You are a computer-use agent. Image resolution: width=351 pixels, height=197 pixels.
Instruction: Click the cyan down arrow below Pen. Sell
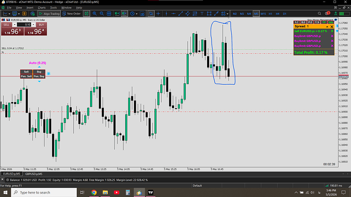[x=39, y=82]
